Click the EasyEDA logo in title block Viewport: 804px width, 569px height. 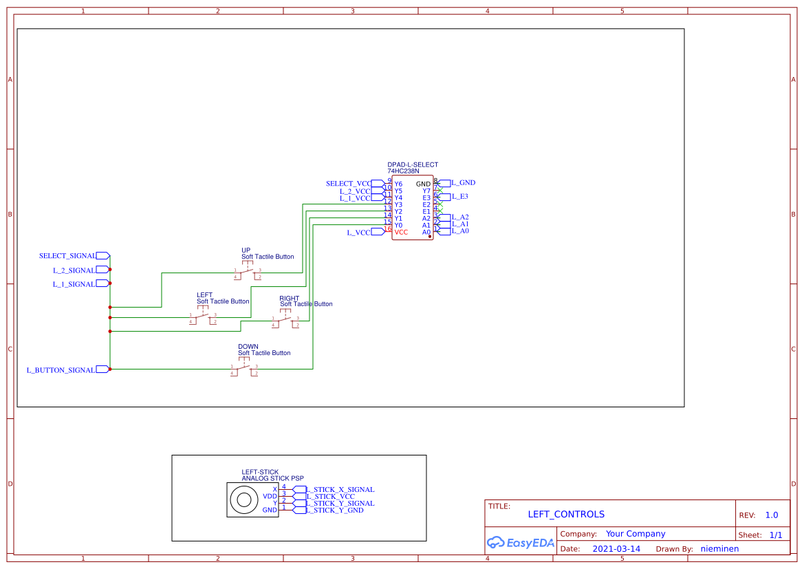click(521, 543)
